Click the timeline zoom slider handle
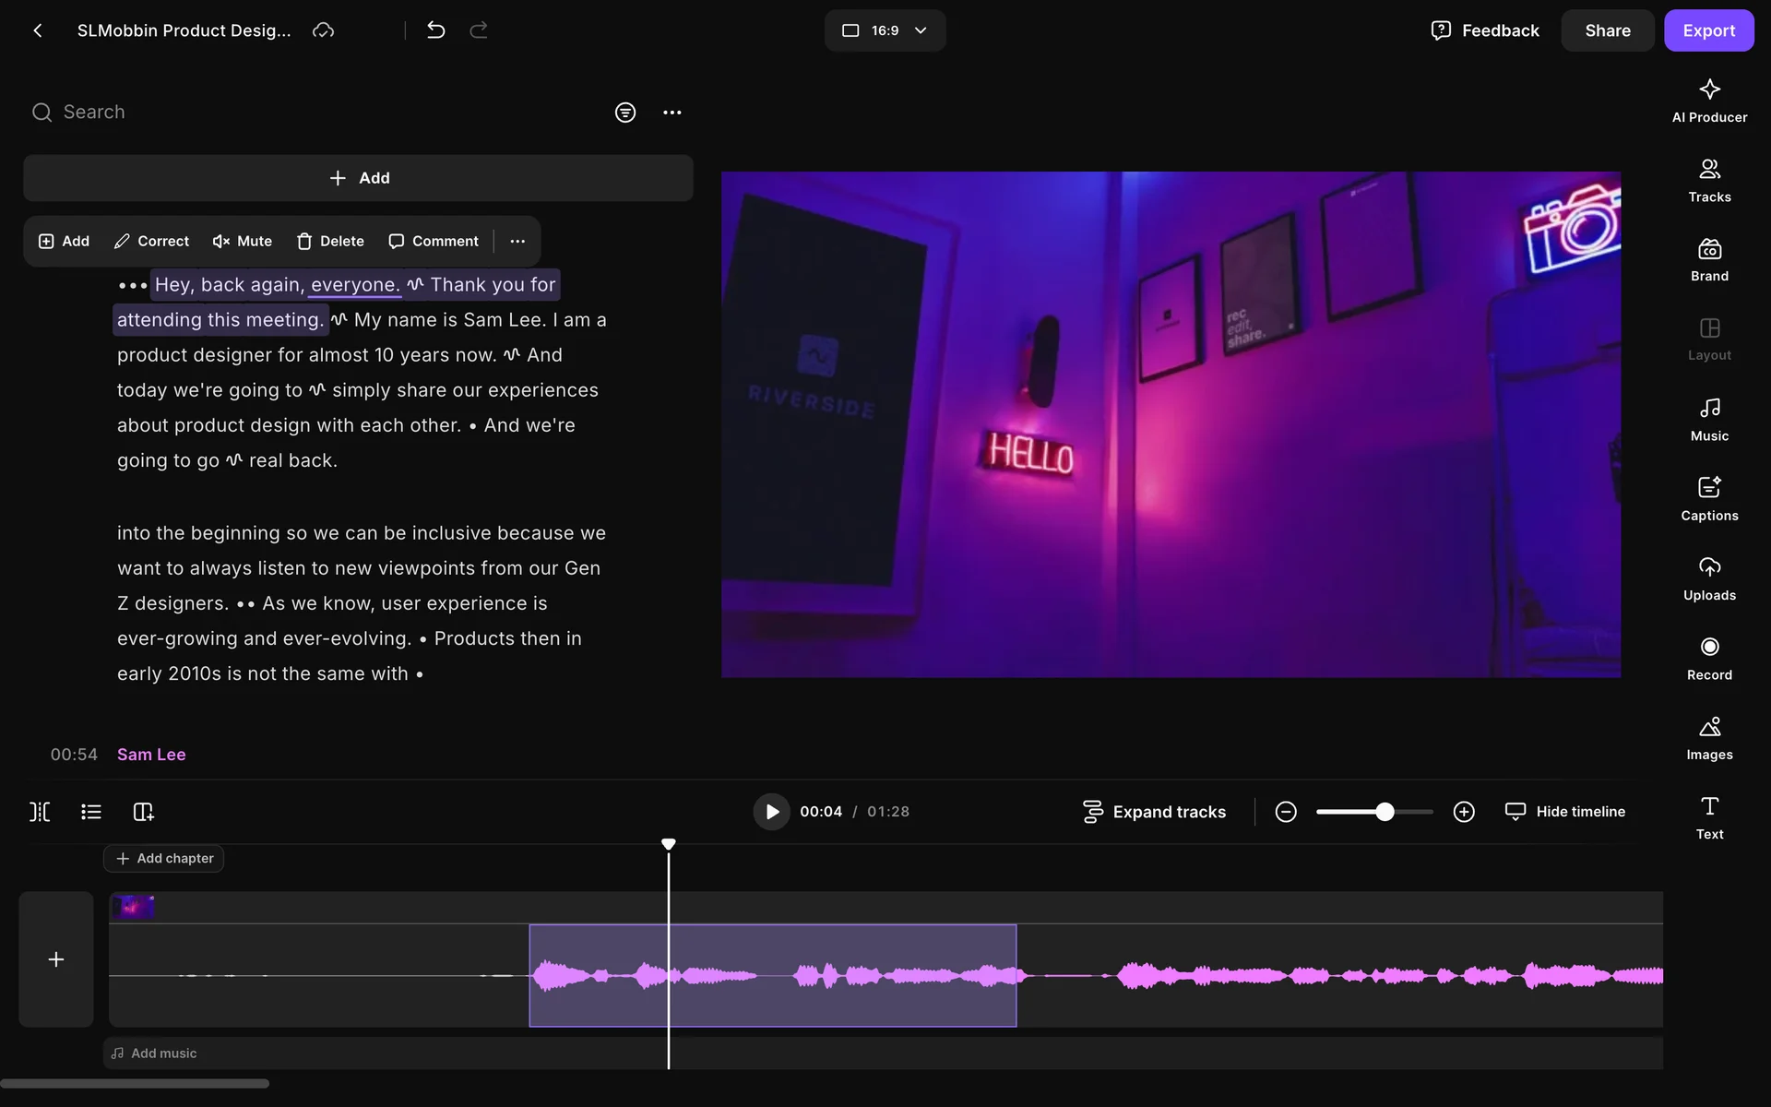 [1385, 812]
